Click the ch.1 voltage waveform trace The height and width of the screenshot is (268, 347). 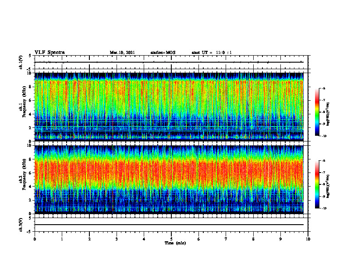coord(169,62)
